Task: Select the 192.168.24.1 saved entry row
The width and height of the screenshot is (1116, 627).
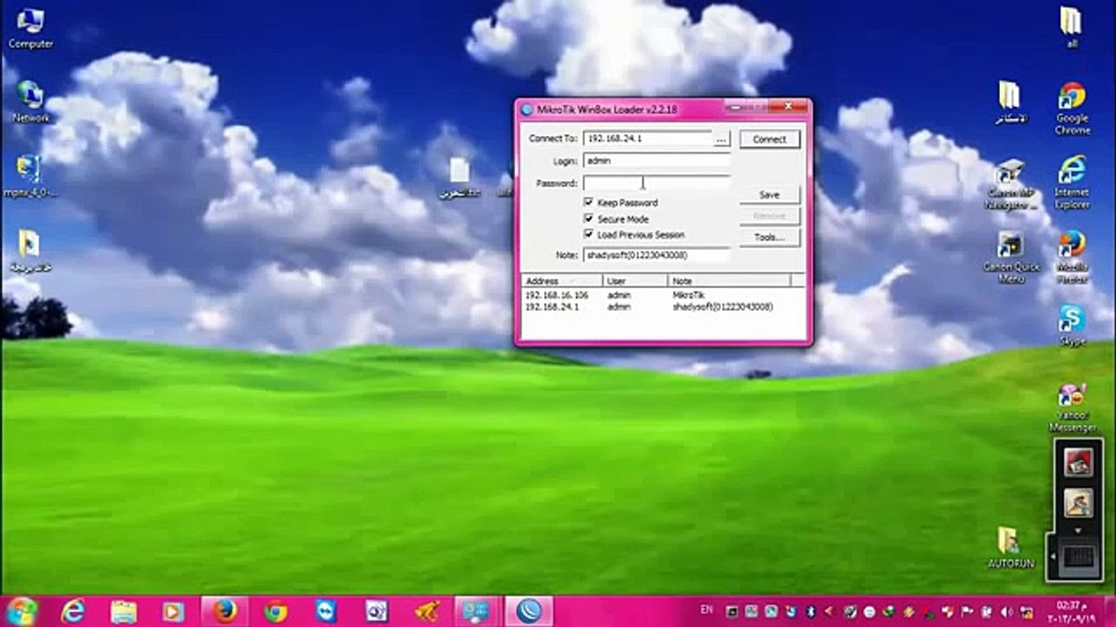Action: pyautogui.click(x=663, y=307)
